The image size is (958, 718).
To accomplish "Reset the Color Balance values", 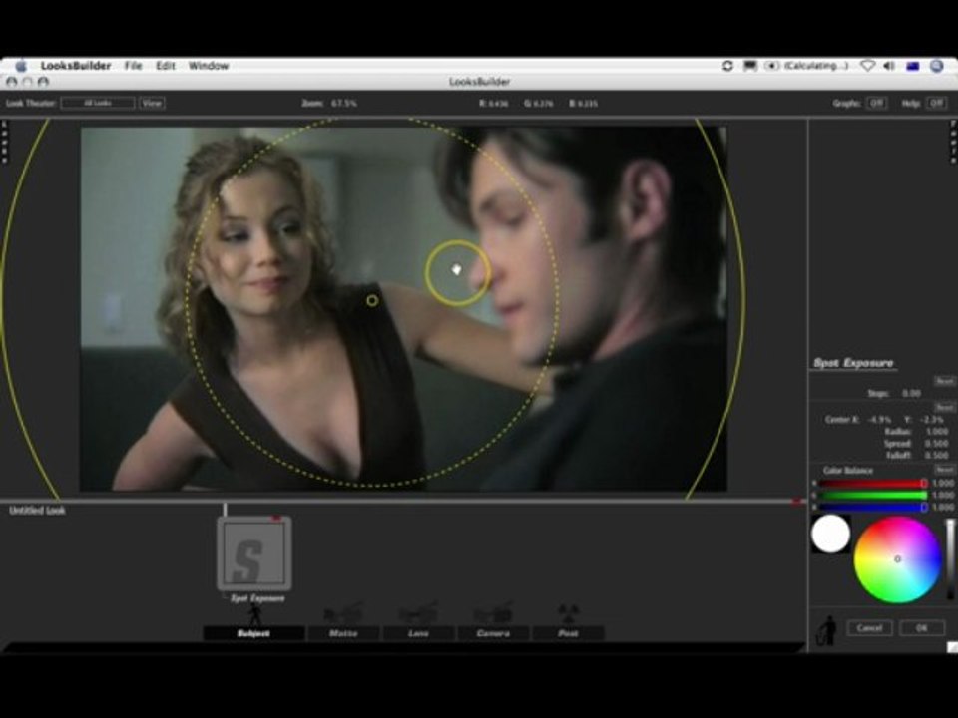I will click(944, 470).
